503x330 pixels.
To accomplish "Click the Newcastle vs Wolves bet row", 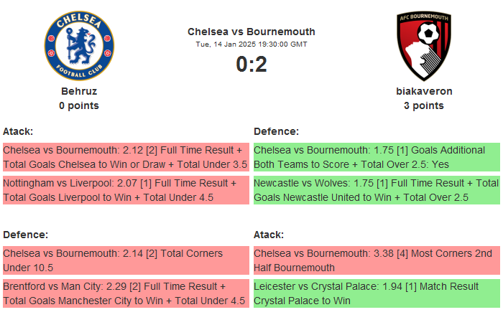I will 377,190.
